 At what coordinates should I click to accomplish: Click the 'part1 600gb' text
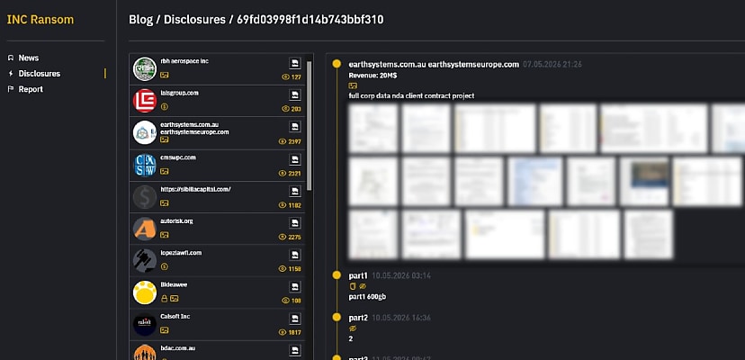pyautogui.click(x=367, y=297)
